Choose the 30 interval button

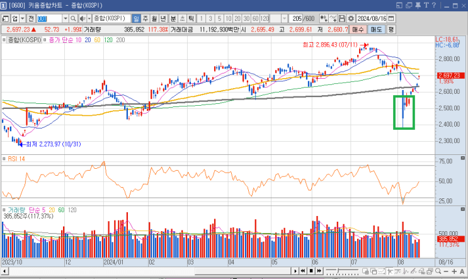[x=246, y=18]
